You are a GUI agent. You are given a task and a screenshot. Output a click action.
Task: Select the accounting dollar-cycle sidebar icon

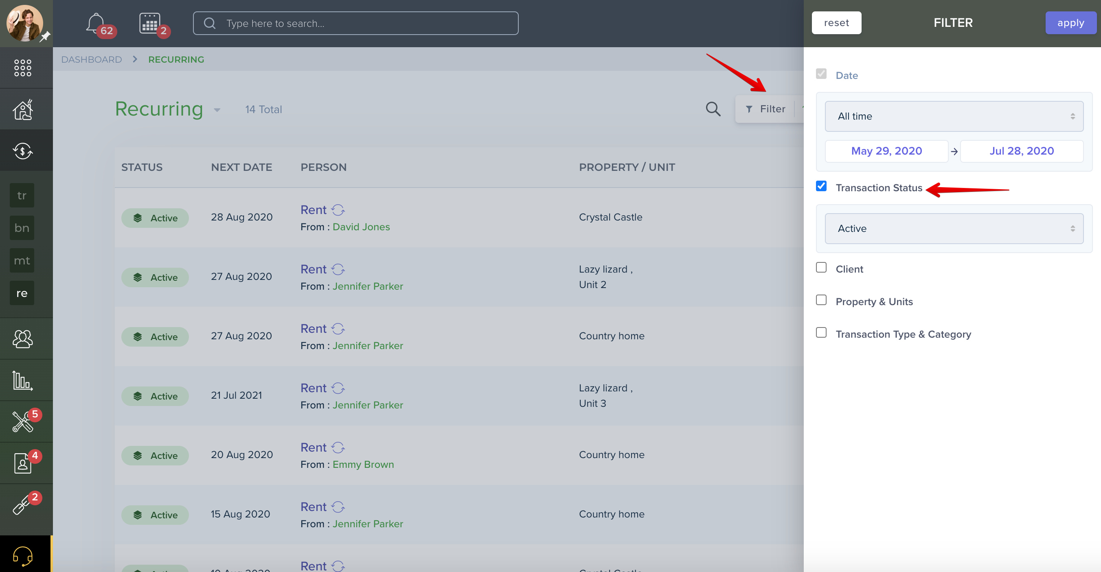coord(23,151)
